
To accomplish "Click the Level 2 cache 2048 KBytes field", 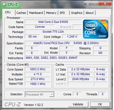I will (x=81, y=79).
